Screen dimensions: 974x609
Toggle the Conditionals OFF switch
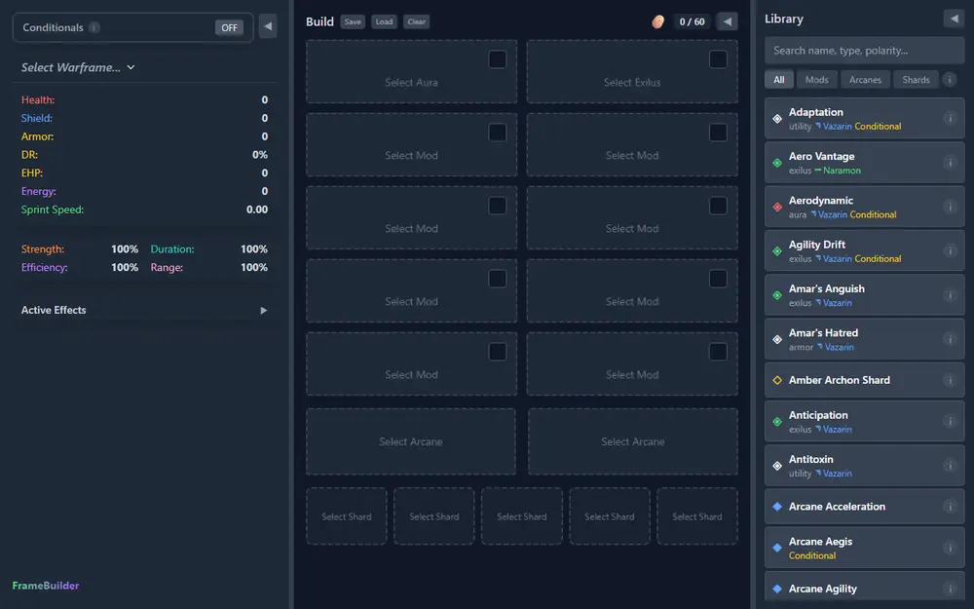point(229,27)
